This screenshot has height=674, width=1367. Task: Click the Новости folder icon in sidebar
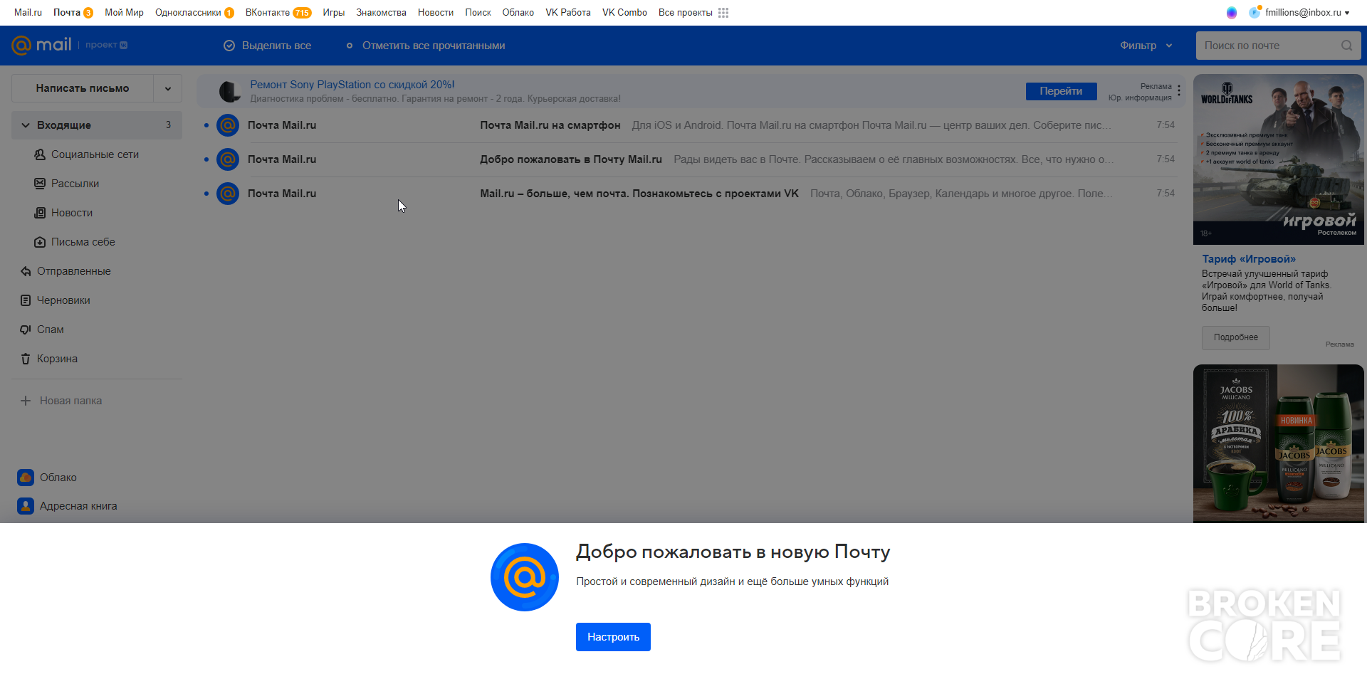click(x=40, y=213)
